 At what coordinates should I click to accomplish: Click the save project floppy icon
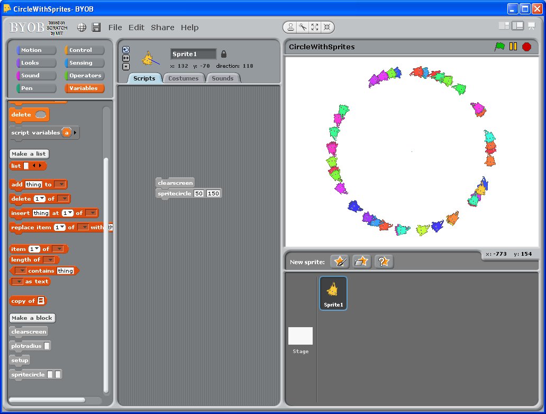(96, 28)
